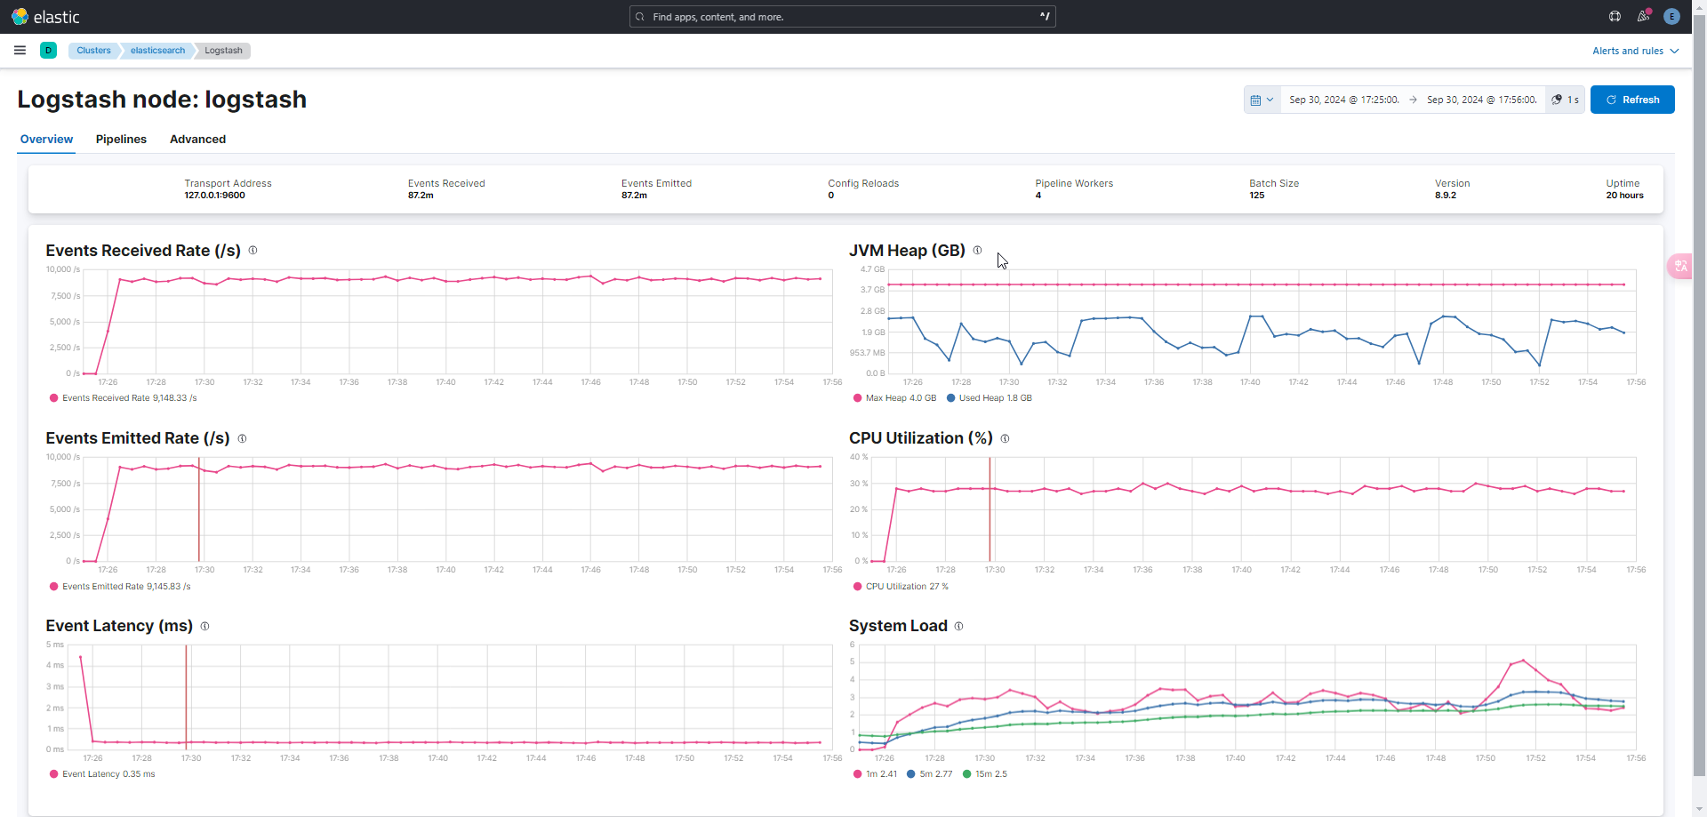
Task: Edit the end date Sep 30, 2024 @ 17:56
Action: click(1482, 100)
